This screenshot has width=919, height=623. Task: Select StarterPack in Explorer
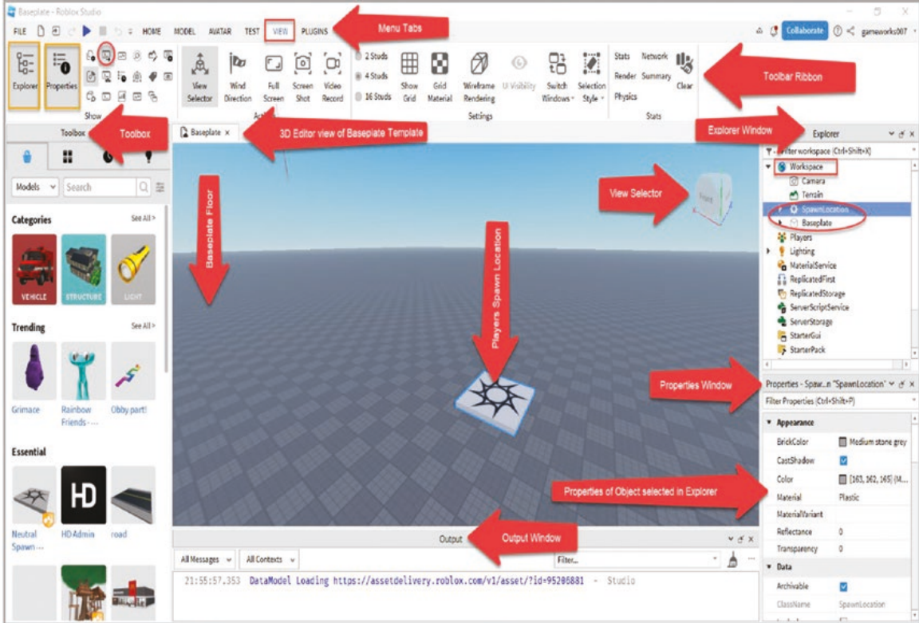[x=807, y=349]
